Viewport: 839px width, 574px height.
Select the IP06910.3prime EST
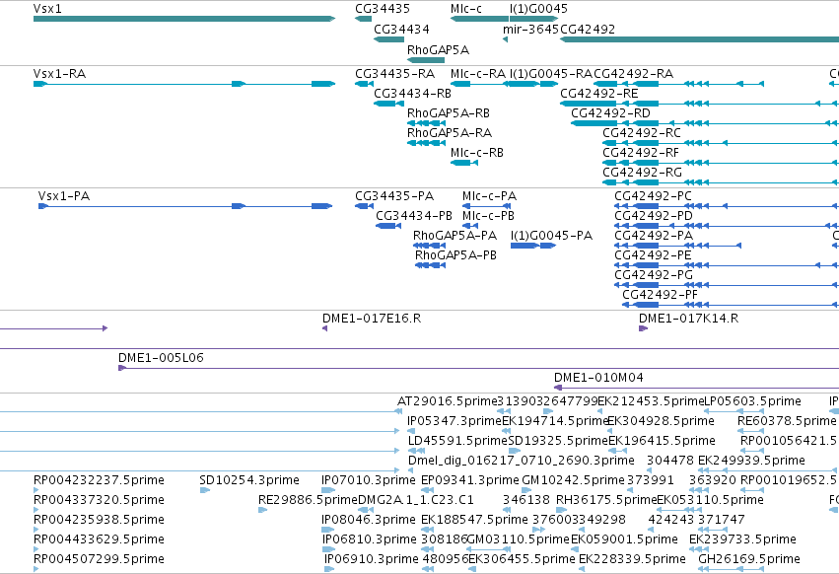pos(329,569)
